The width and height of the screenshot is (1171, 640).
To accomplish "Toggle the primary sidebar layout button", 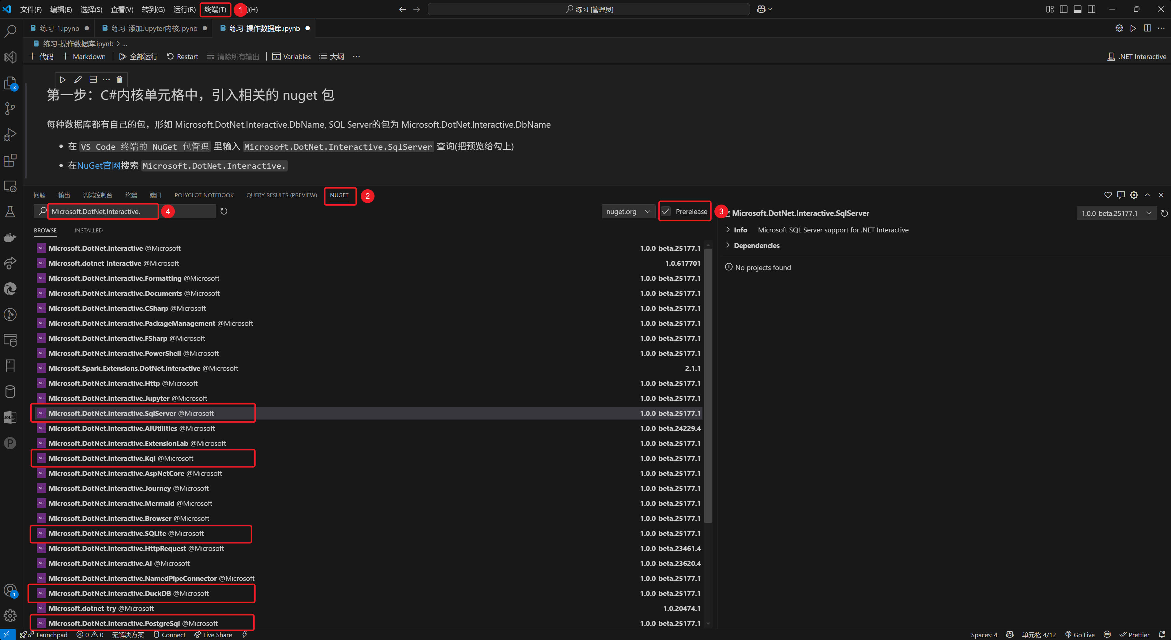I will point(1063,9).
